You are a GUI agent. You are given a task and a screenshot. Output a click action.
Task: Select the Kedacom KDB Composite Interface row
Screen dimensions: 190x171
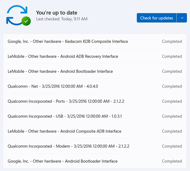(x=95, y=41)
